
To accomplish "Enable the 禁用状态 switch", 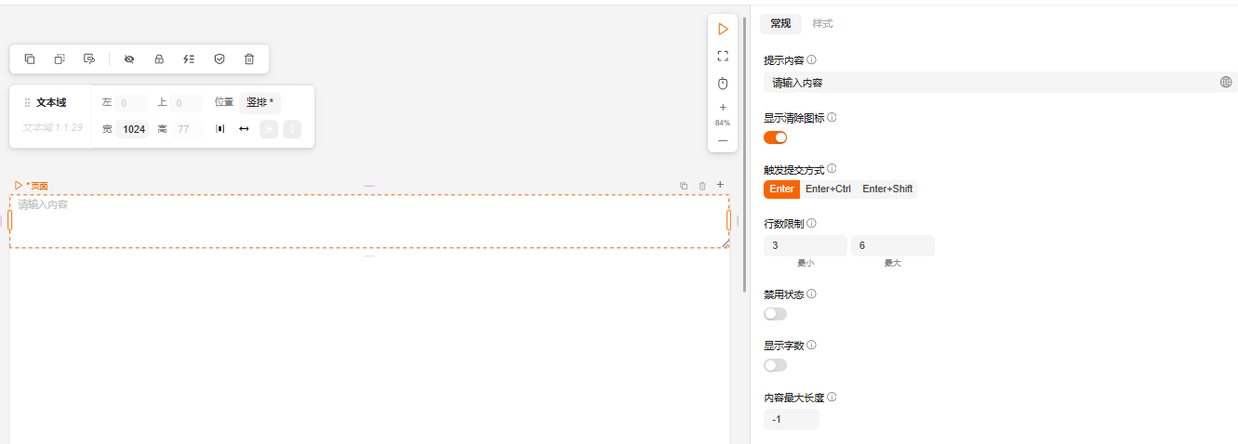I will pyautogui.click(x=776, y=314).
